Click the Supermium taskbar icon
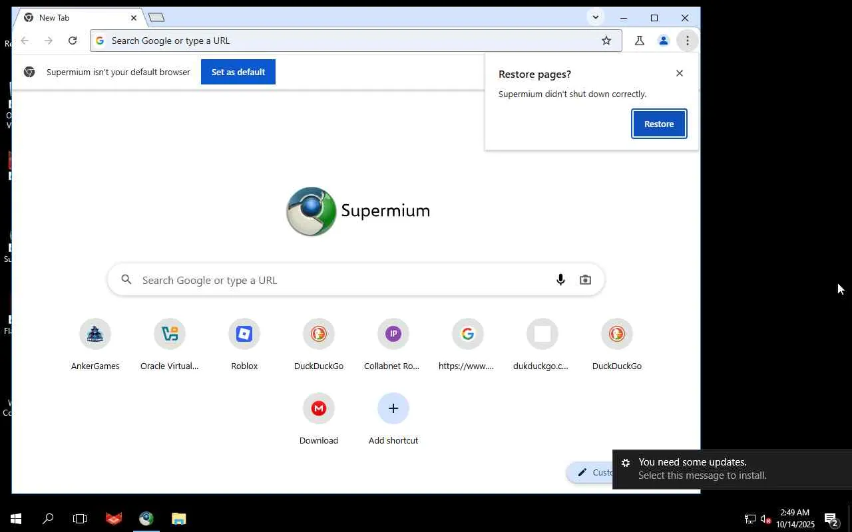Screen dimensions: 852x532 [146, 519]
